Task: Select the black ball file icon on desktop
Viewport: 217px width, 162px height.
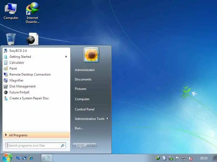Action: [x=33, y=39]
